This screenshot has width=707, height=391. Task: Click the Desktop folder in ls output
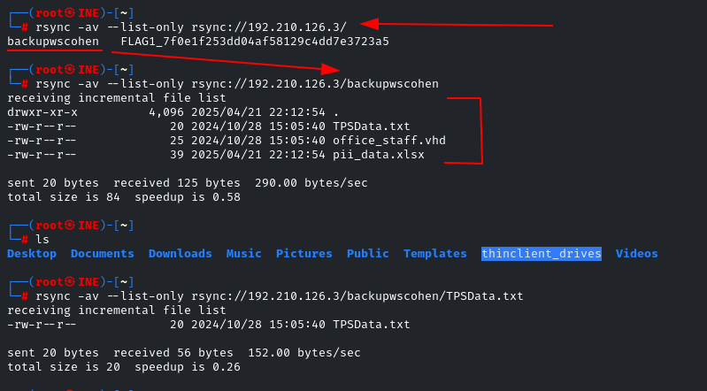click(x=32, y=254)
